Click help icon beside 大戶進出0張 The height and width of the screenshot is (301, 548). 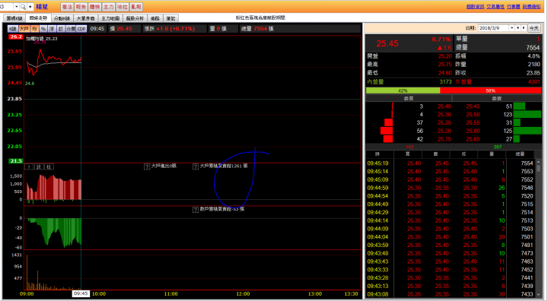(x=147, y=166)
